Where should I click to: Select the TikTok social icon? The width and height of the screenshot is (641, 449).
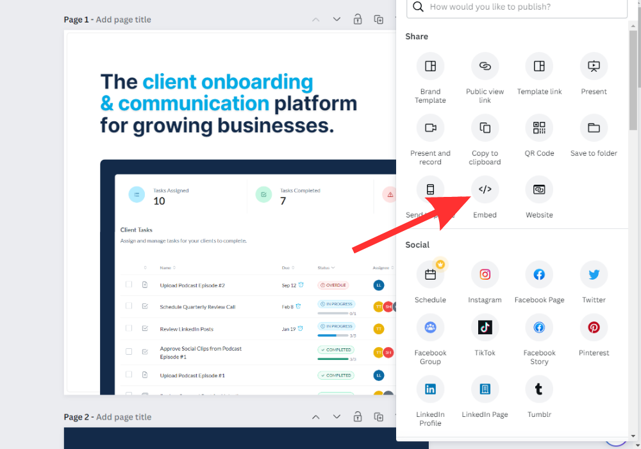click(485, 328)
